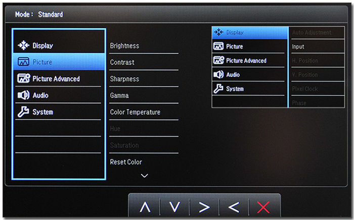Open Color Temperature setting
354x220 pixels.
click(135, 113)
